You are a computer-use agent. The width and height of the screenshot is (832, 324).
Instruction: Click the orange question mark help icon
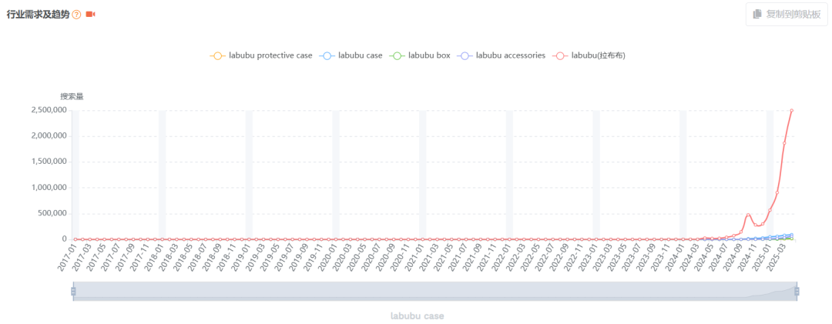(x=76, y=15)
